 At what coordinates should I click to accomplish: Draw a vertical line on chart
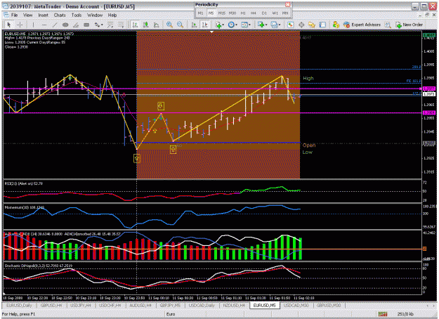(x=33, y=25)
